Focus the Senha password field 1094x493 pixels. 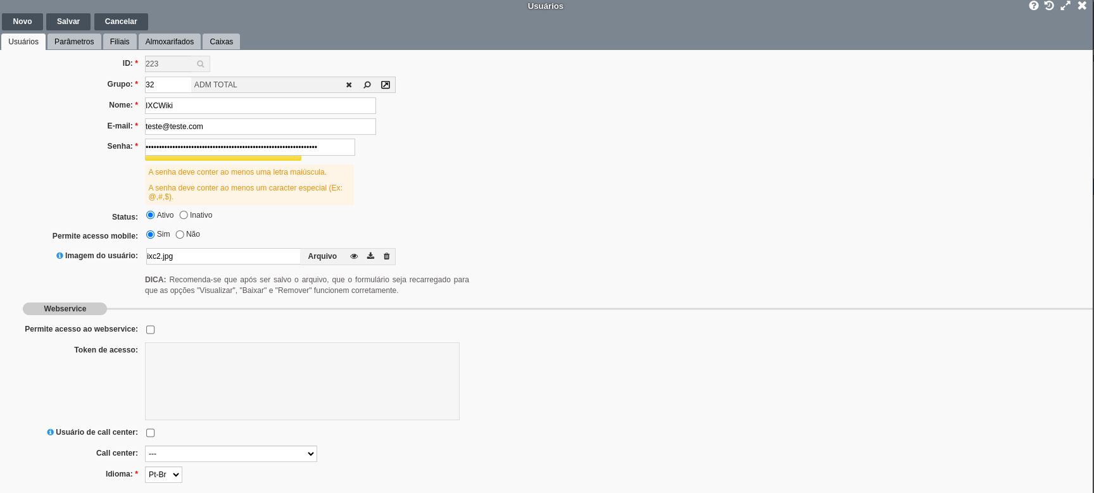point(250,147)
